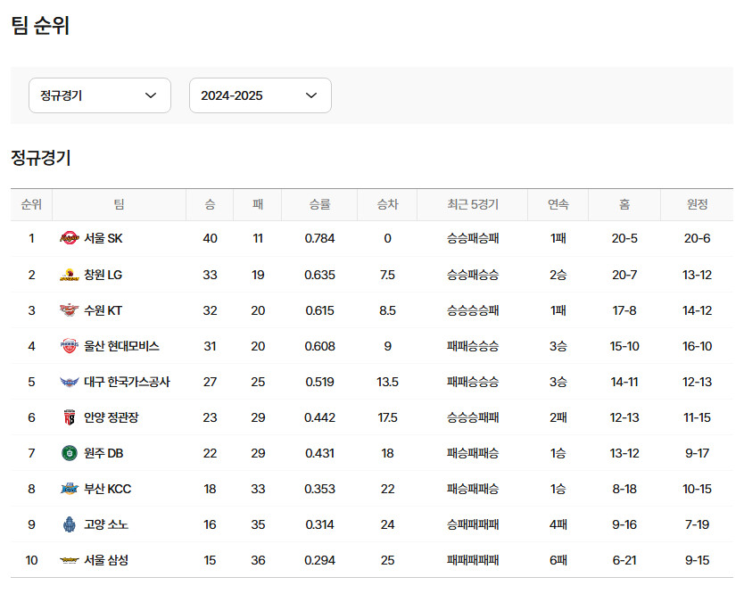Select the 서울 삼성 team name link
The height and width of the screenshot is (602, 744).
[106, 560]
